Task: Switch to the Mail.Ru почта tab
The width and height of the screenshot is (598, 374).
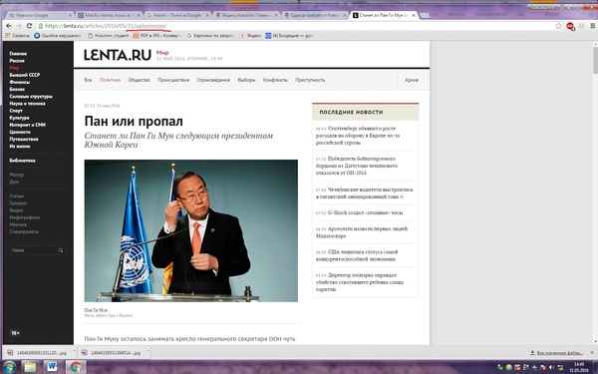Action: [109, 15]
